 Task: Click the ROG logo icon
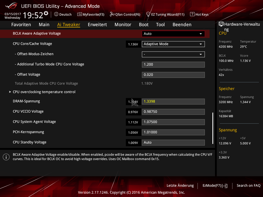11,6
